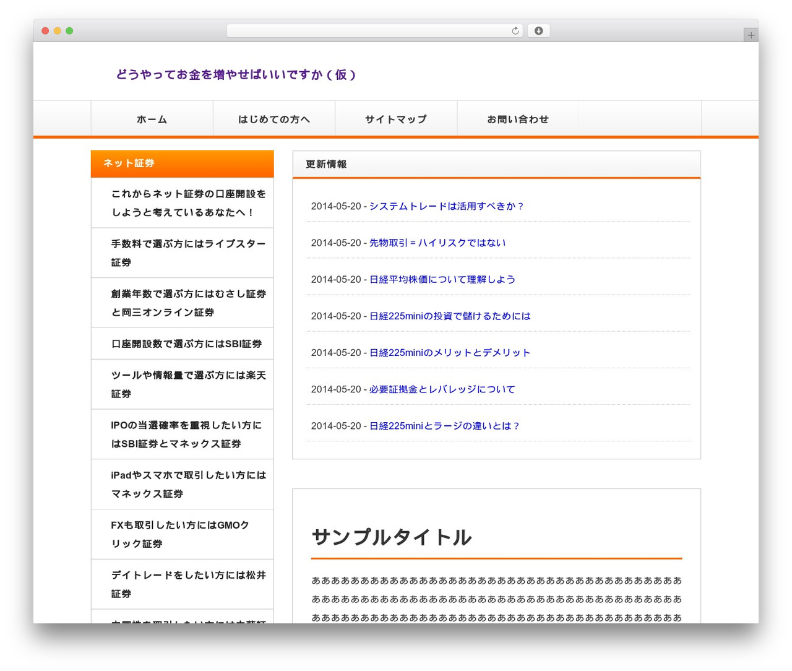
Task: Go to the ホーム navigation item
Action: point(152,119)
